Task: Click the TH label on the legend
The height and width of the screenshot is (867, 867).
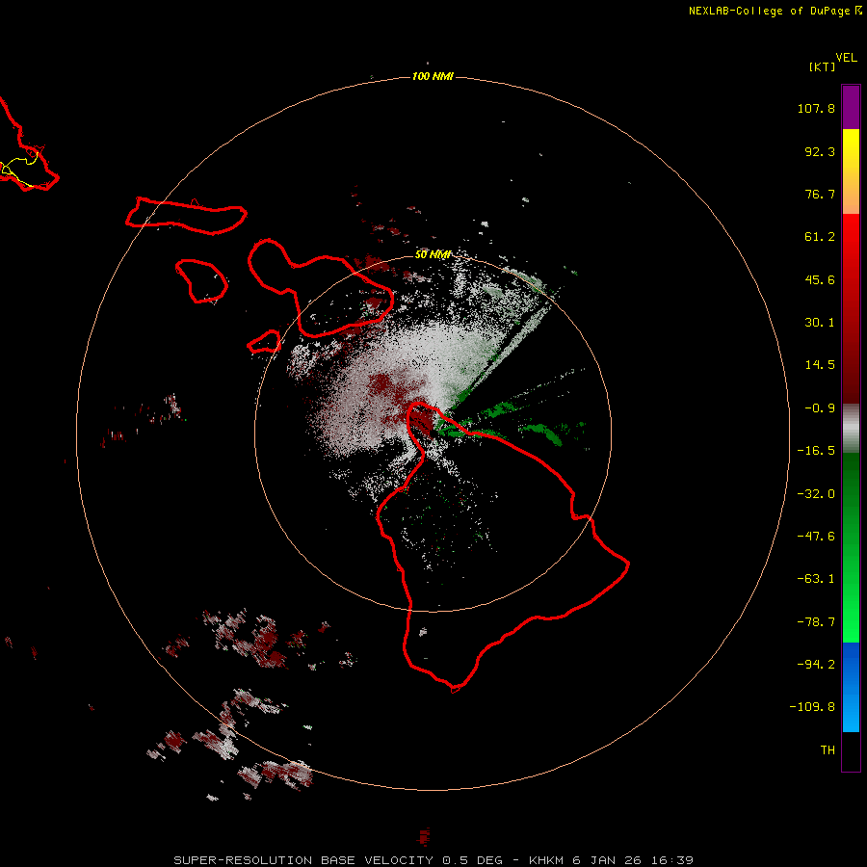Action: 828,749
